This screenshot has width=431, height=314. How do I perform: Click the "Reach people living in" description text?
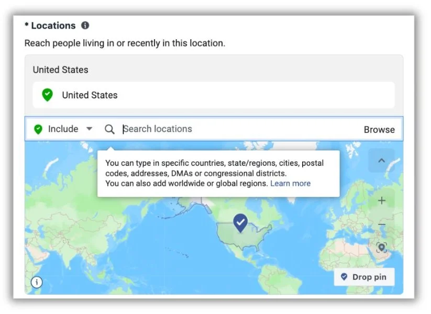click(125, 43)
